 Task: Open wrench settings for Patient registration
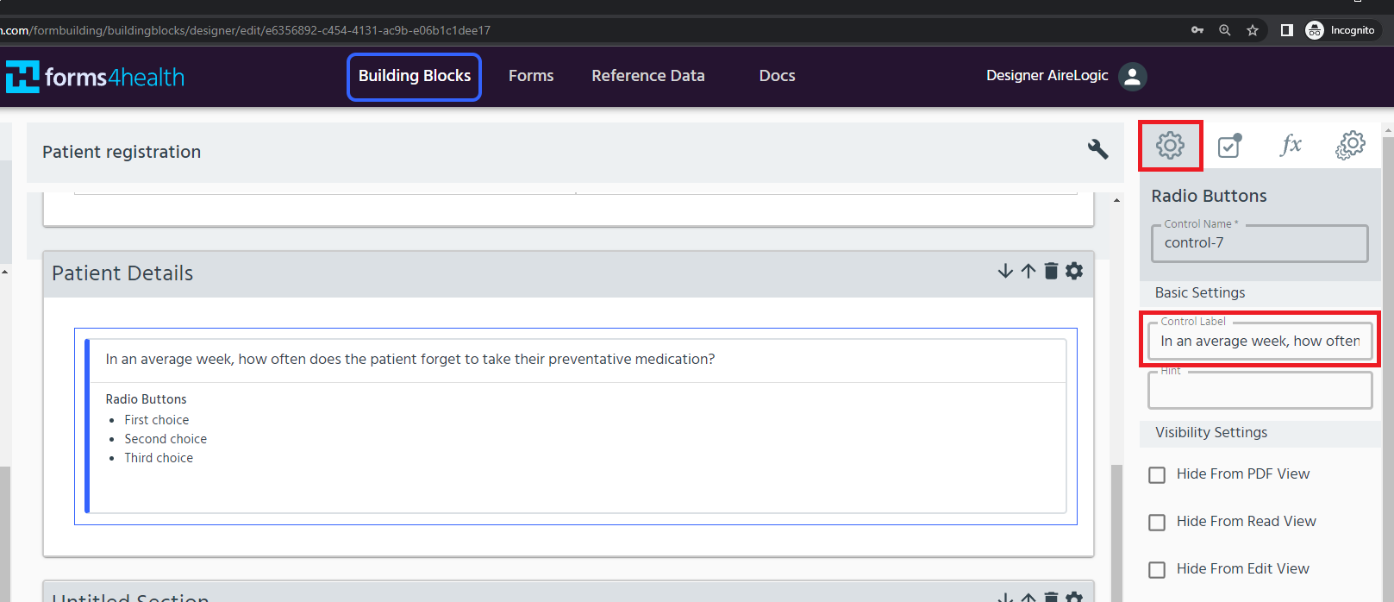click(1097, 149)
